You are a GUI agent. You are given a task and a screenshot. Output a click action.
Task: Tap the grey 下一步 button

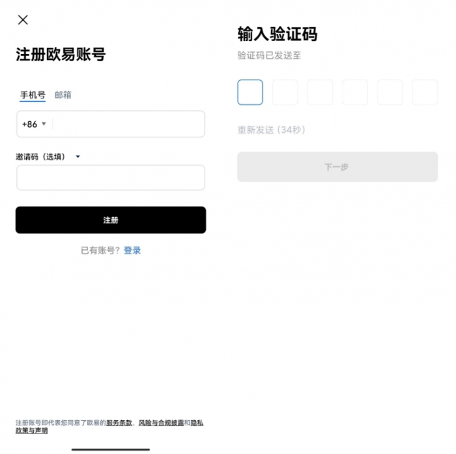(337, 167)
